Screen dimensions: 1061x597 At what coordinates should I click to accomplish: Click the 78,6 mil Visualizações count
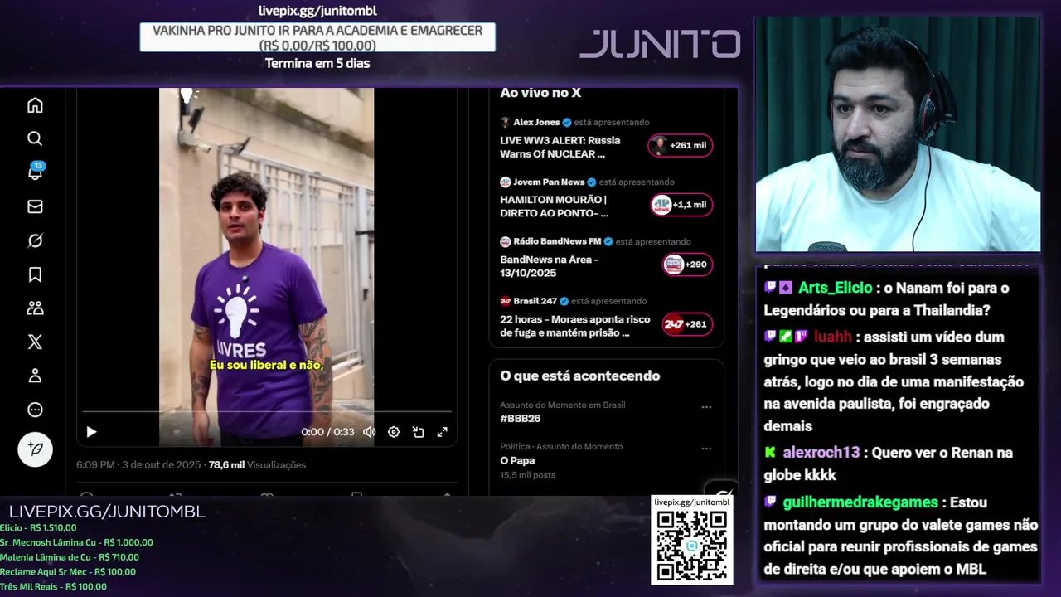257,465
